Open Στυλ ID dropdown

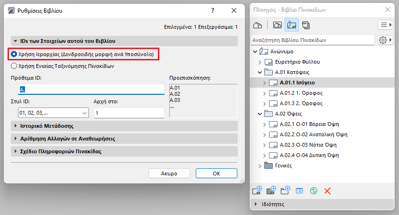pyautogui.click(x=53, y=113)
